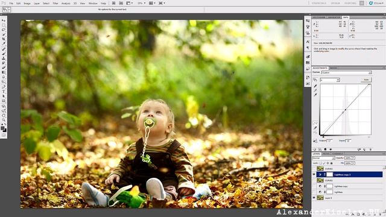Show the Lighten copy layer
The height and width of the screenshot is (217, 386).
point(314,186)
